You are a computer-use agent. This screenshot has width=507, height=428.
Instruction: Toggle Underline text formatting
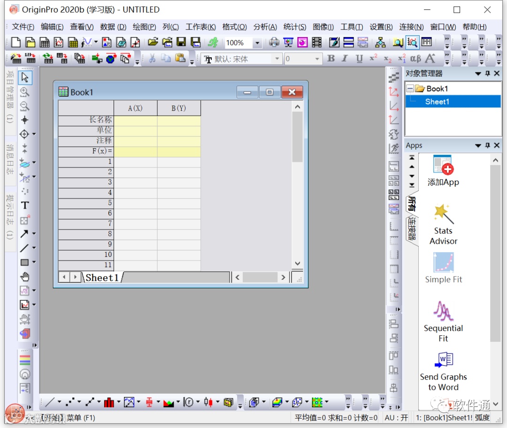(x=359, y=58)
